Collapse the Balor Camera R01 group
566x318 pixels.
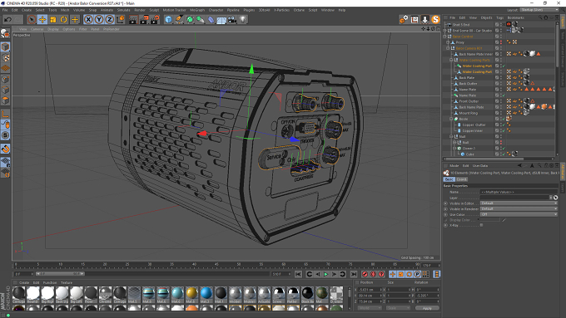click(x=448, y=48)
